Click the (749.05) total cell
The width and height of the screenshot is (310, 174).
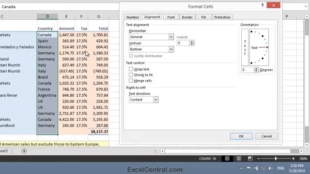pyautogui.click(x=98, y=71)
